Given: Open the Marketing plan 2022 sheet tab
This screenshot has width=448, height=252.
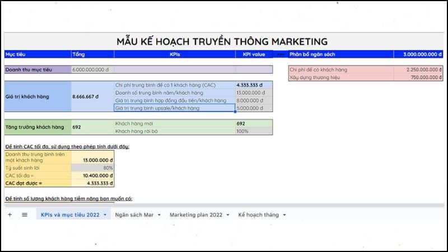Looking at the screenshot, I should [x=196, y=215].
